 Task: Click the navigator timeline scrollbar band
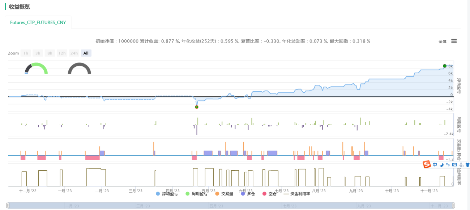tap(231, 205)
